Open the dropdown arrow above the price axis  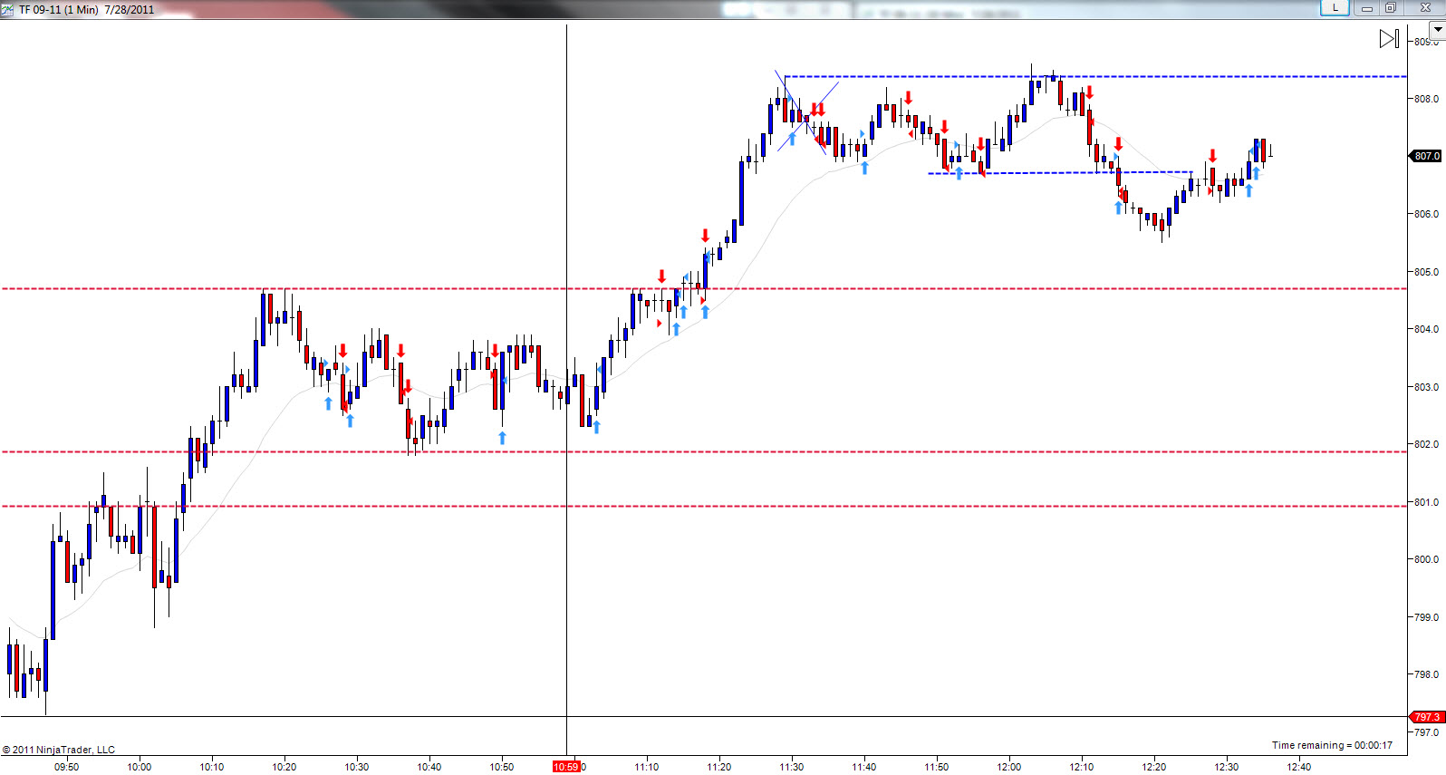coord(1436,30)
